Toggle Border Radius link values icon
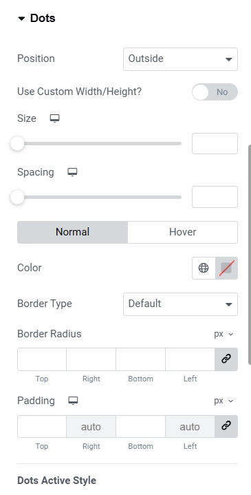Image resolution: width=251 pixels, height=495 pixels. click(226, 359)
